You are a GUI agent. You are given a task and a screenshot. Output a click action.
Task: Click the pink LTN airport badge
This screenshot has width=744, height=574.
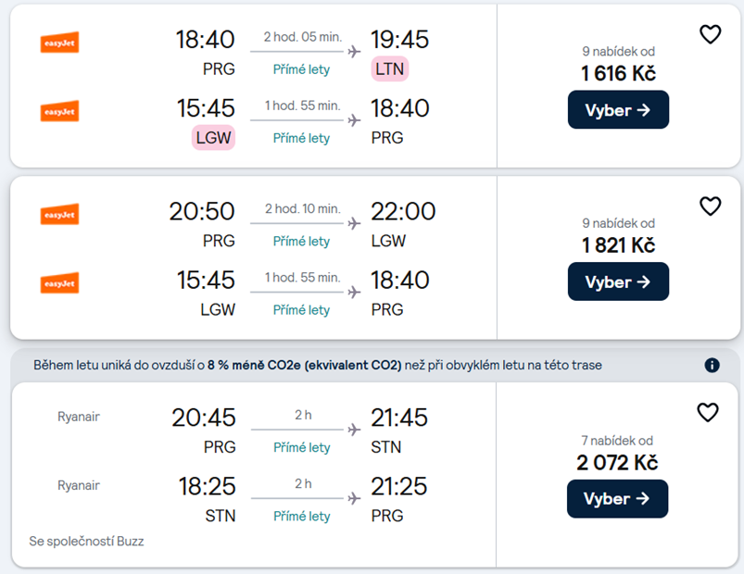[390, 69]
